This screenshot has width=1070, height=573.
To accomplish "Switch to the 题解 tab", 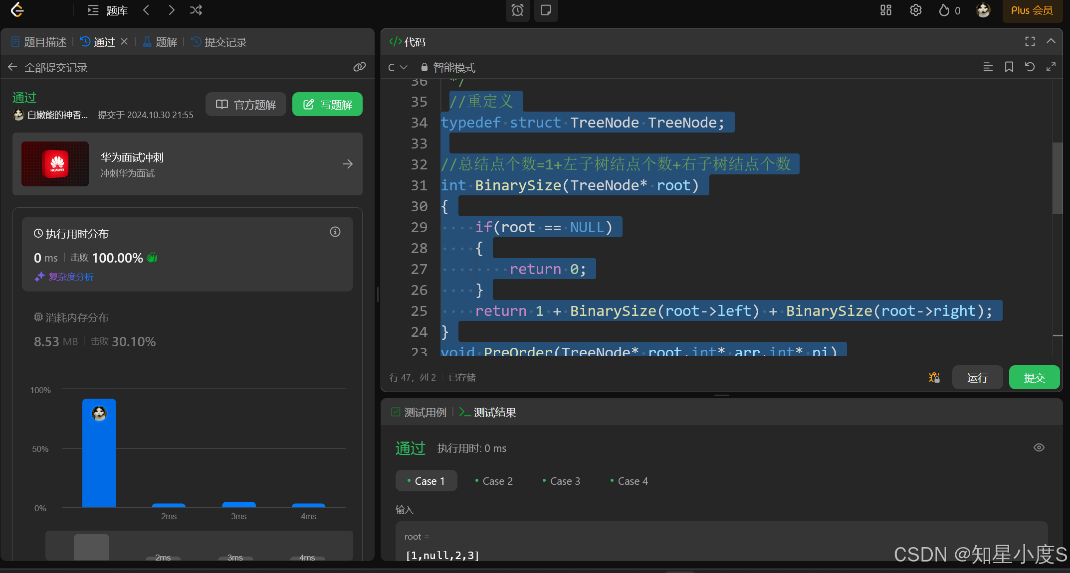I will point(160,42).
